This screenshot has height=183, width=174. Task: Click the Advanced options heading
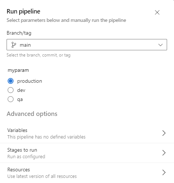32,114
